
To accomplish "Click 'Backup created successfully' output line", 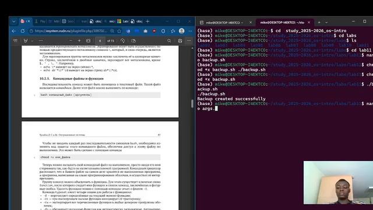I will tap(231, 99).
